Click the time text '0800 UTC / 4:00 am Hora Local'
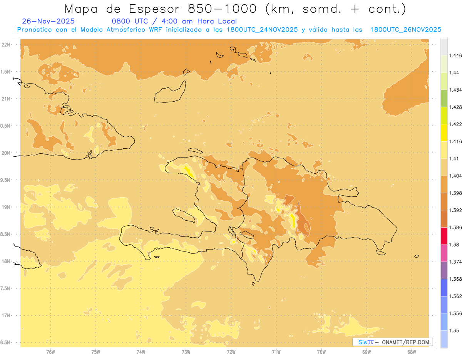The image size is (462, 357). pyautogui.click(x=174, y=21)
